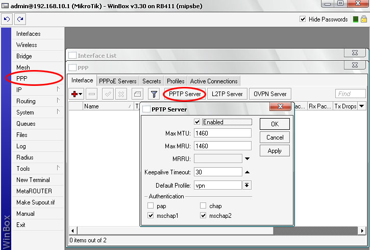Click Cancel in PPTP Server dialog
Viewport: 370px width, 250px height.
pos(275,138)
